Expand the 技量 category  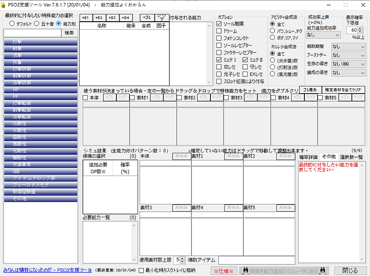(40, 62)
